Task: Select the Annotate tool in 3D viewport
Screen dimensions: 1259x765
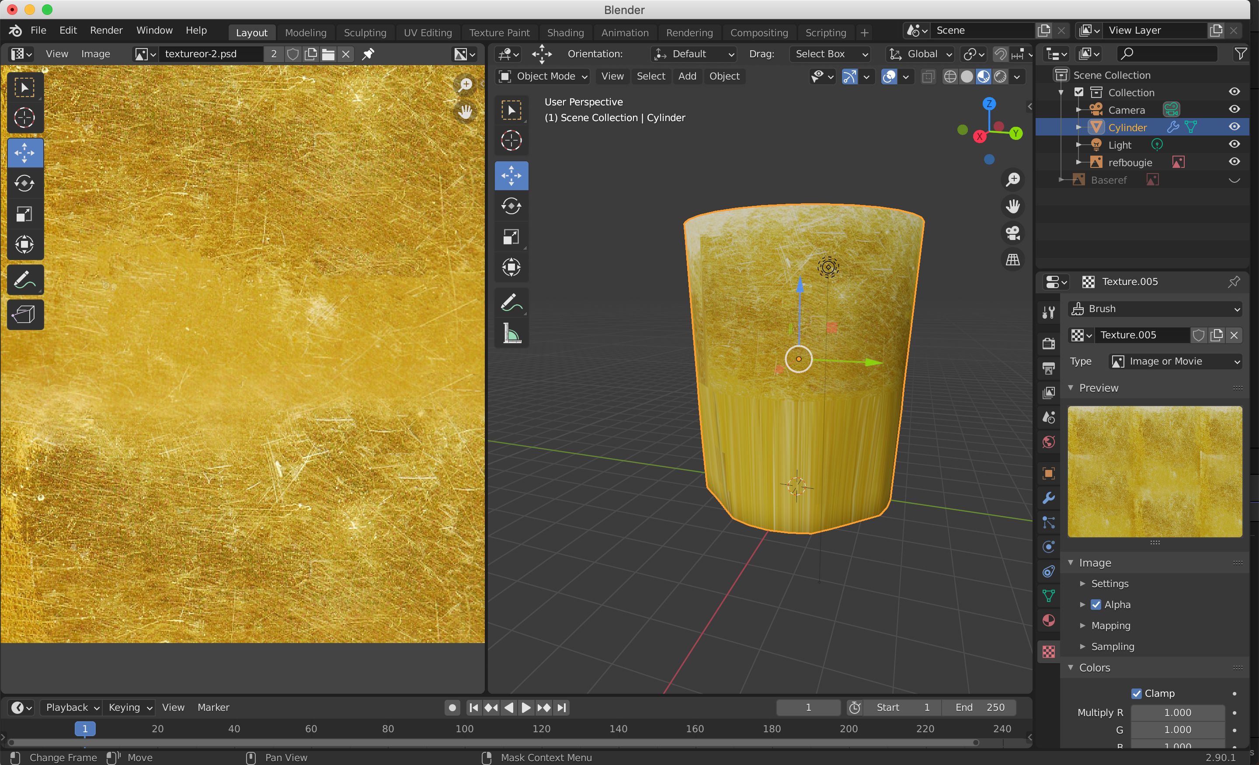Action: 511,303
